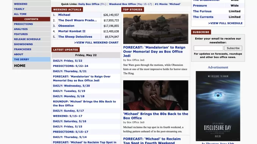This screenshot has width=257, height=144.
Task: Open the #1 Movie: 'Michael' quick link
Action: 168,4
